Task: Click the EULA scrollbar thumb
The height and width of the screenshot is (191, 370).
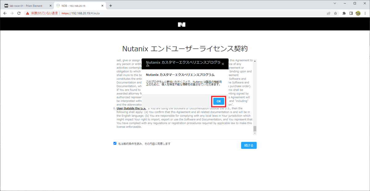Action: point(255,128)
